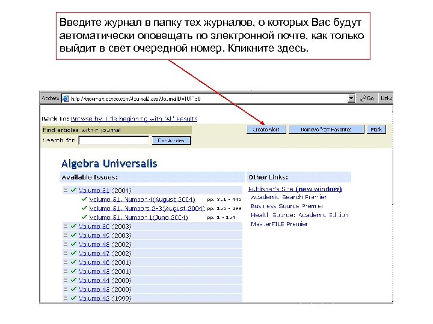Open the Volume 49 link
The height and width of the screenshot is (324, 433).
[x=94, y=236]
